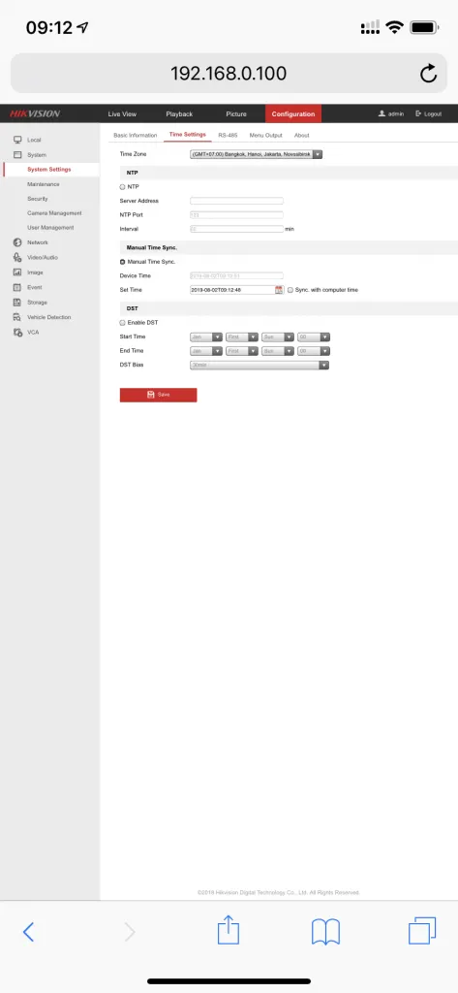Open Camera Management in sidebar

54,213
